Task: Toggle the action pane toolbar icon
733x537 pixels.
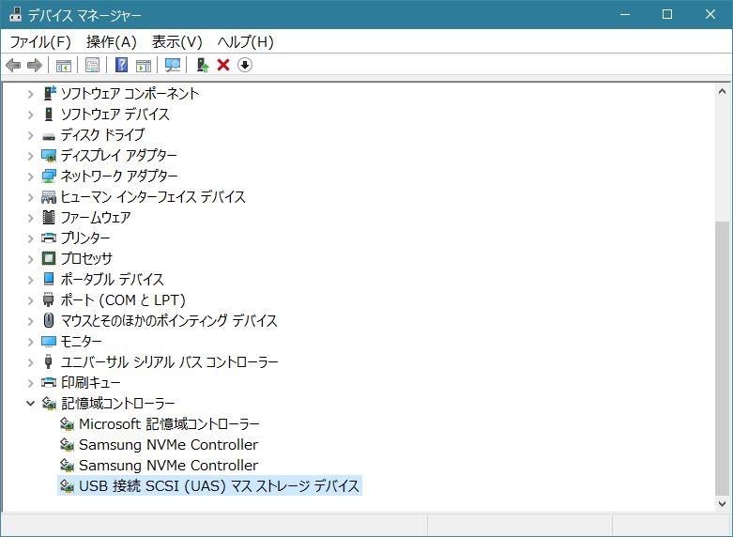Action: tap(144, 65)
